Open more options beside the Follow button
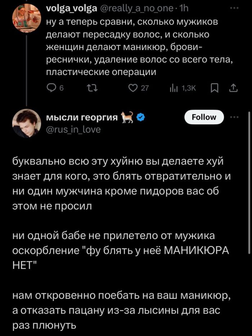Screen dimensions: 252x336 point(234,117)
